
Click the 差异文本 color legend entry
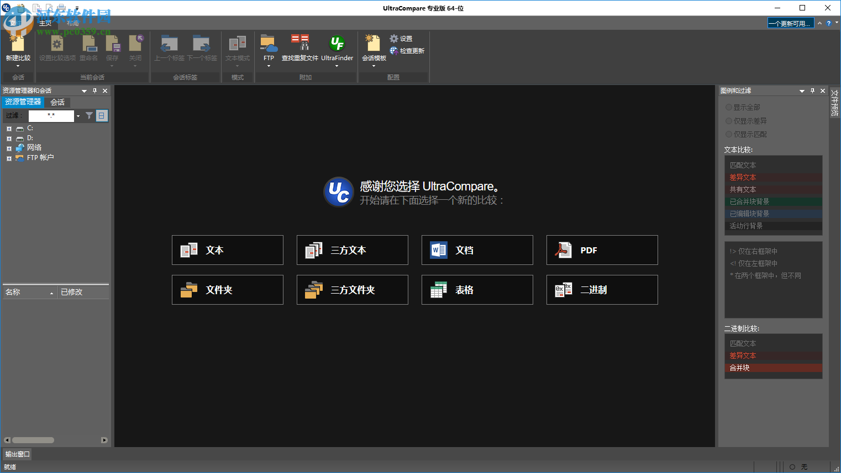[x=743, y=177]
